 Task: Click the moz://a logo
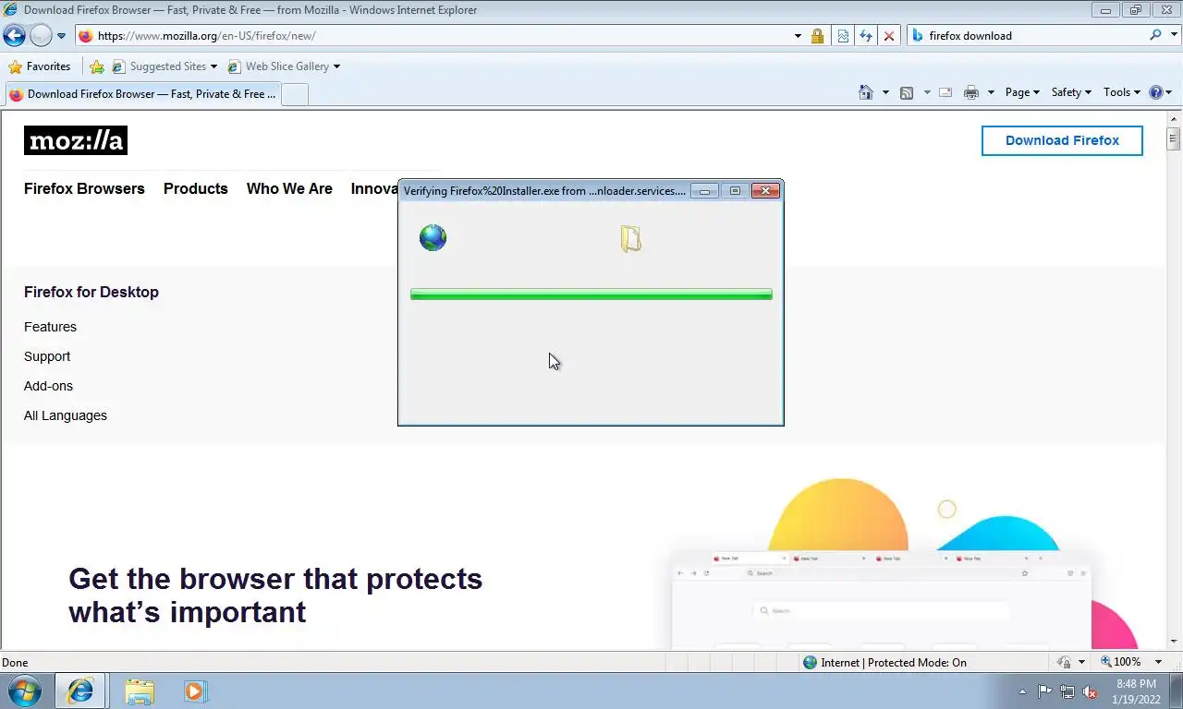(76, 140)
